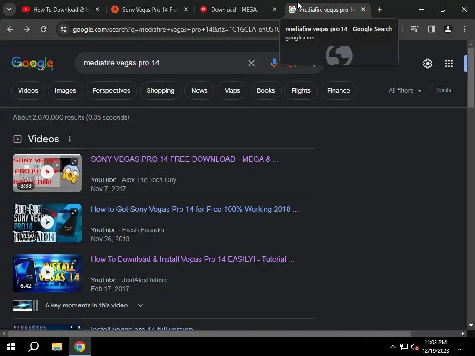Close the mediafire vegas pro 14 tab
The height and width of the screenshot is (356, 475).
tap(363, 10)
